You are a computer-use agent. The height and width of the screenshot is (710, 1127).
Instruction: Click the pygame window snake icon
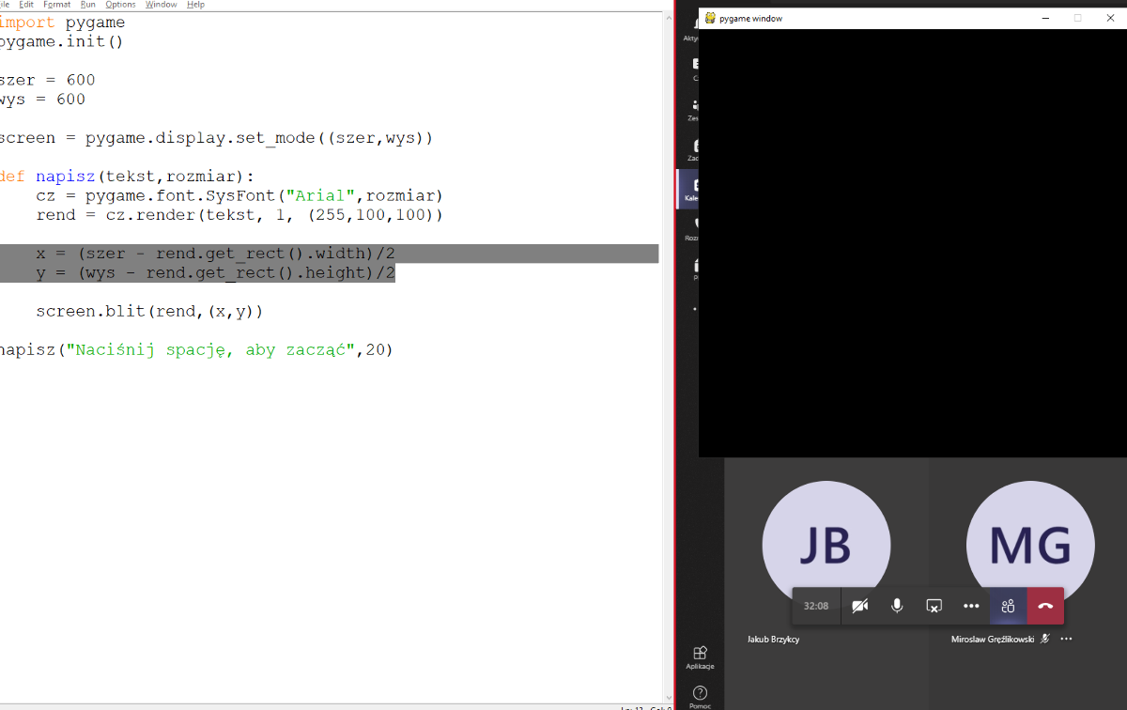pyautogui.click(x=711, y=18)
